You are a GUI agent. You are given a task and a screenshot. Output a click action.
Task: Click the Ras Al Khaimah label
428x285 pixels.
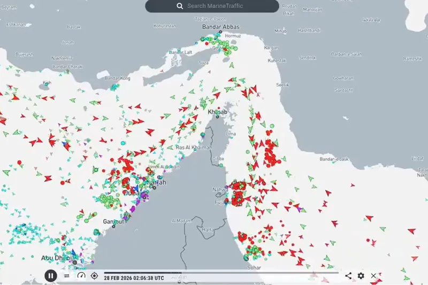[x=194, y=147]
